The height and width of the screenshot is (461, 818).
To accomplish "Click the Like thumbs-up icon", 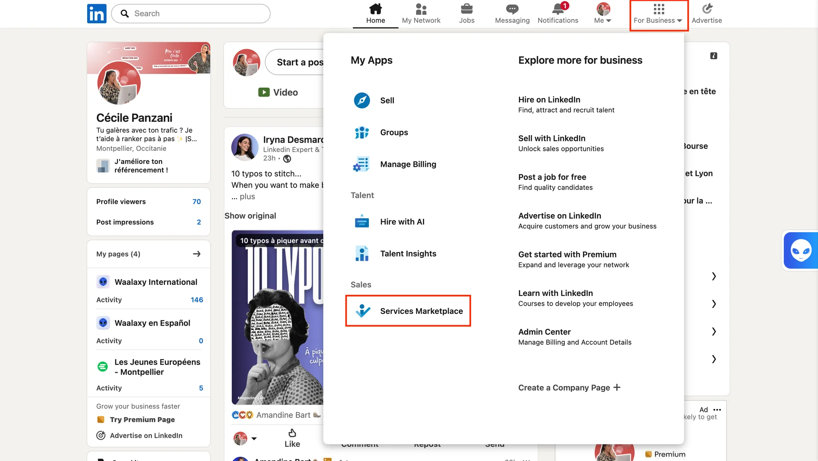I will (x=292, y=433).
